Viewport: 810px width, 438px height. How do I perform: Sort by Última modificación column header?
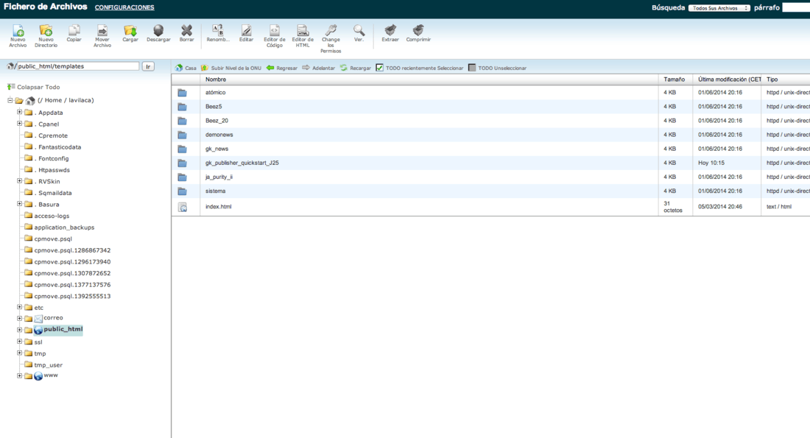(730, 80)
